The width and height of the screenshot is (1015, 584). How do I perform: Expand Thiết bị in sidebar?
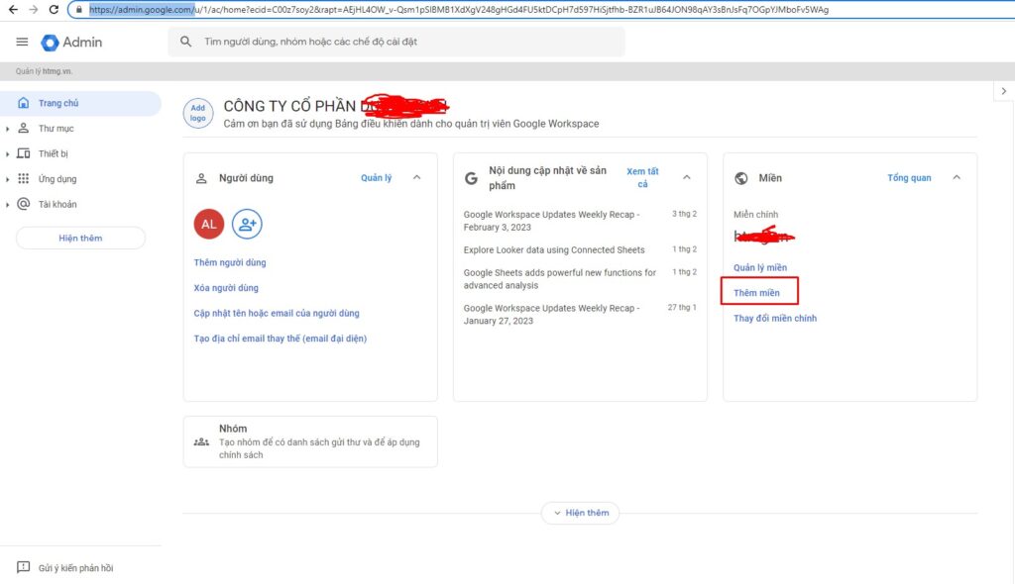pyautogui.click(x=8, y=154)
